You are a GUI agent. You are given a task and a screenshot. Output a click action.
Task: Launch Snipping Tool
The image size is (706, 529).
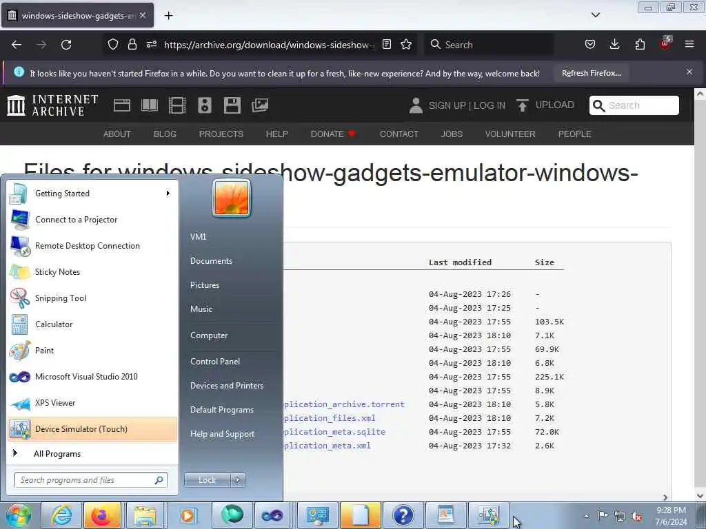tap(92, 298)
